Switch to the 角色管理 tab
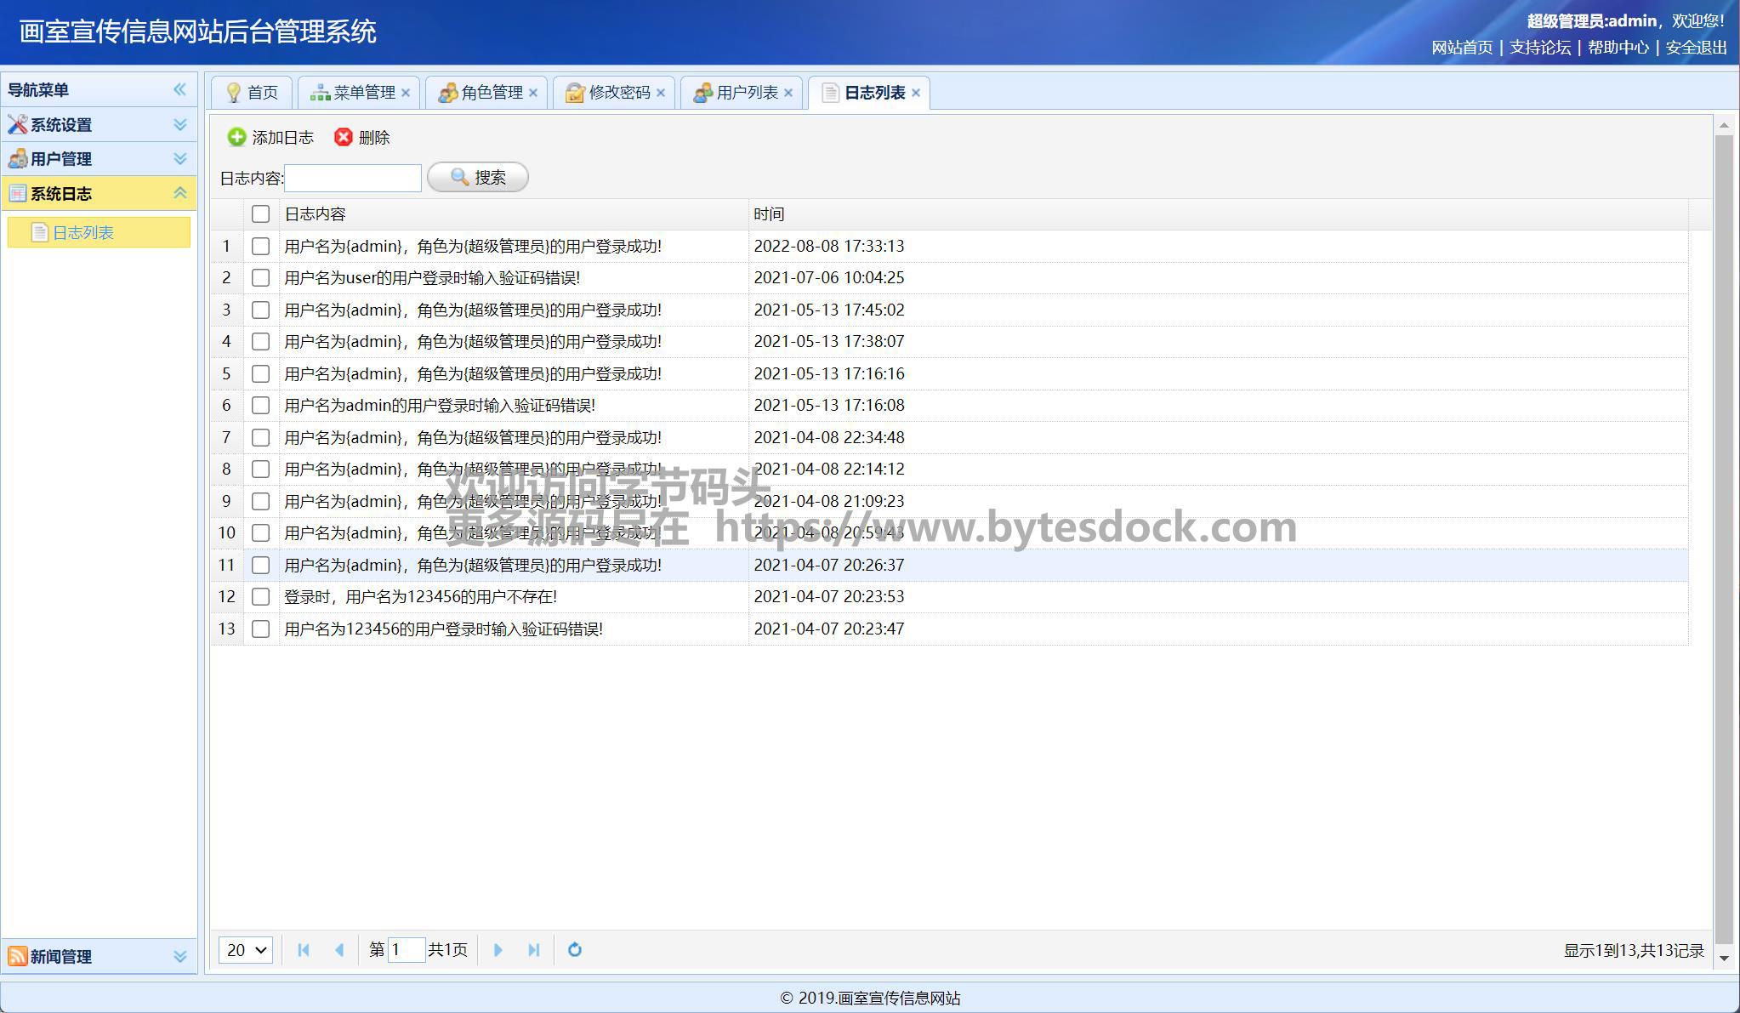1740x1013 pixels. (x=491, y=93)
